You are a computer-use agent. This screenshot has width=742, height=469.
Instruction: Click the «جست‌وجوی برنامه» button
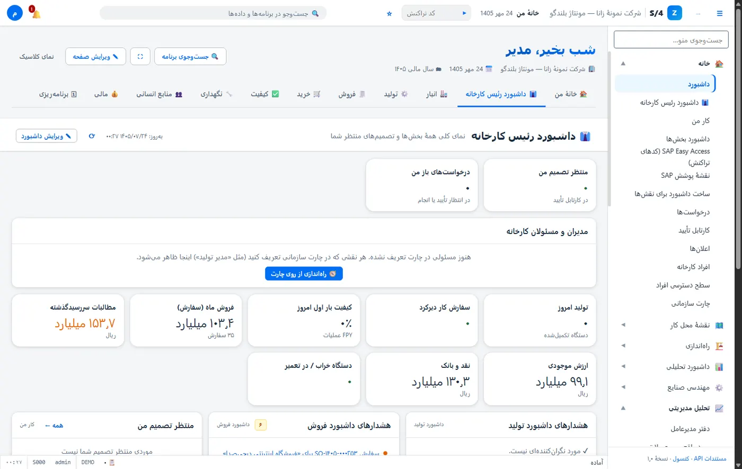pos(190,56)
